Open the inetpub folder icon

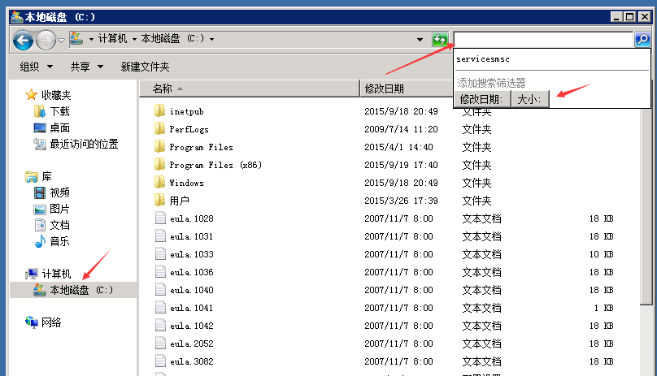159,111
